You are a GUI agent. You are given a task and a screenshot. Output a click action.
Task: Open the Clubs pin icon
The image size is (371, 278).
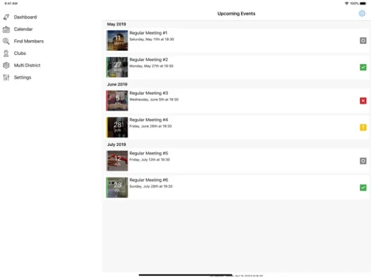click(x=6, y=54)
